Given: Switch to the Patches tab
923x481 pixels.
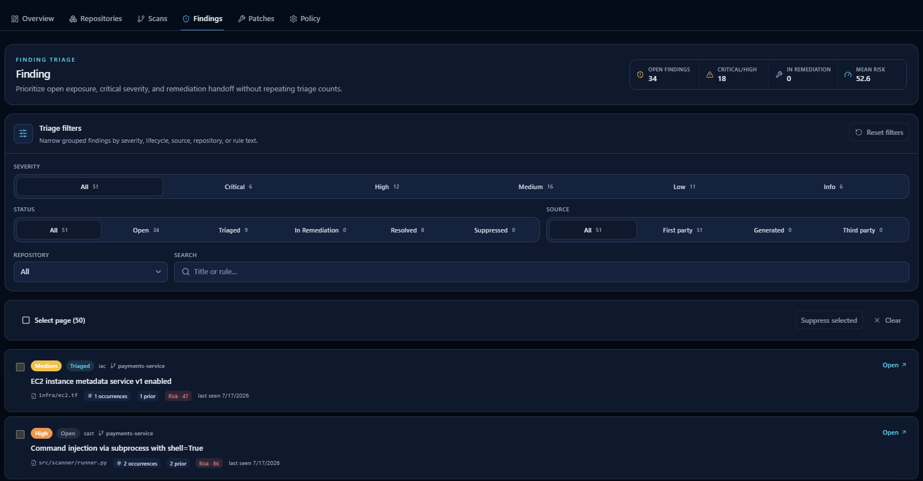Looking at the screenshot, I should tap(256, 19).
